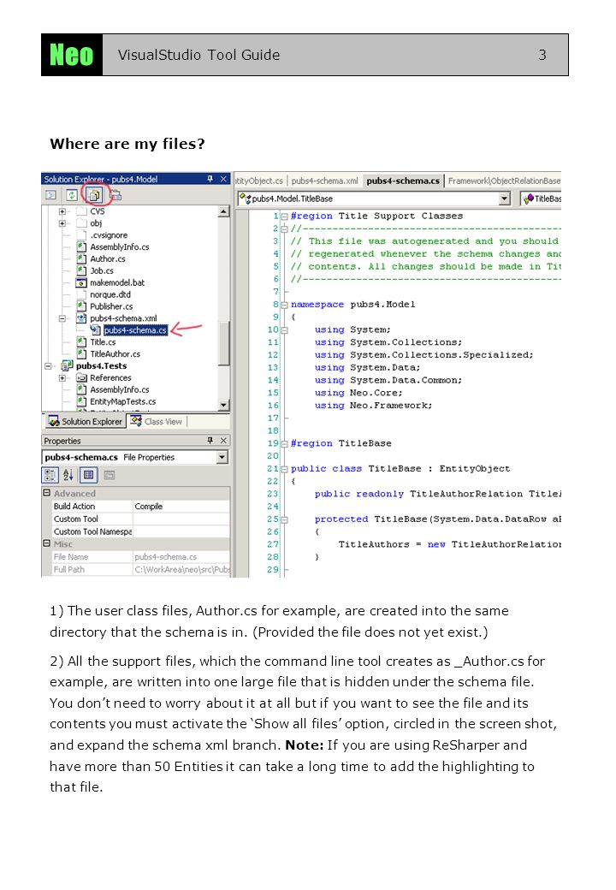The image size is (616, 890).
Task: Click the View Code icon in Solution Explorer toolbar
Action: 51,195
